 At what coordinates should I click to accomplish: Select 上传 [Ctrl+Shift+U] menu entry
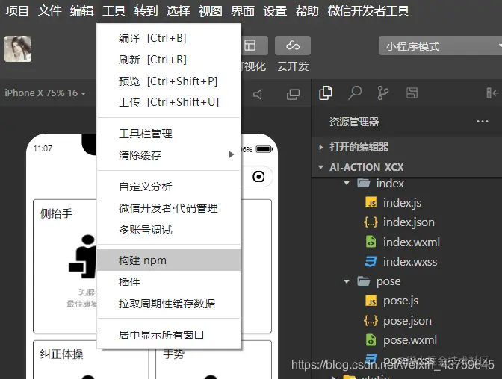(169, 102)
